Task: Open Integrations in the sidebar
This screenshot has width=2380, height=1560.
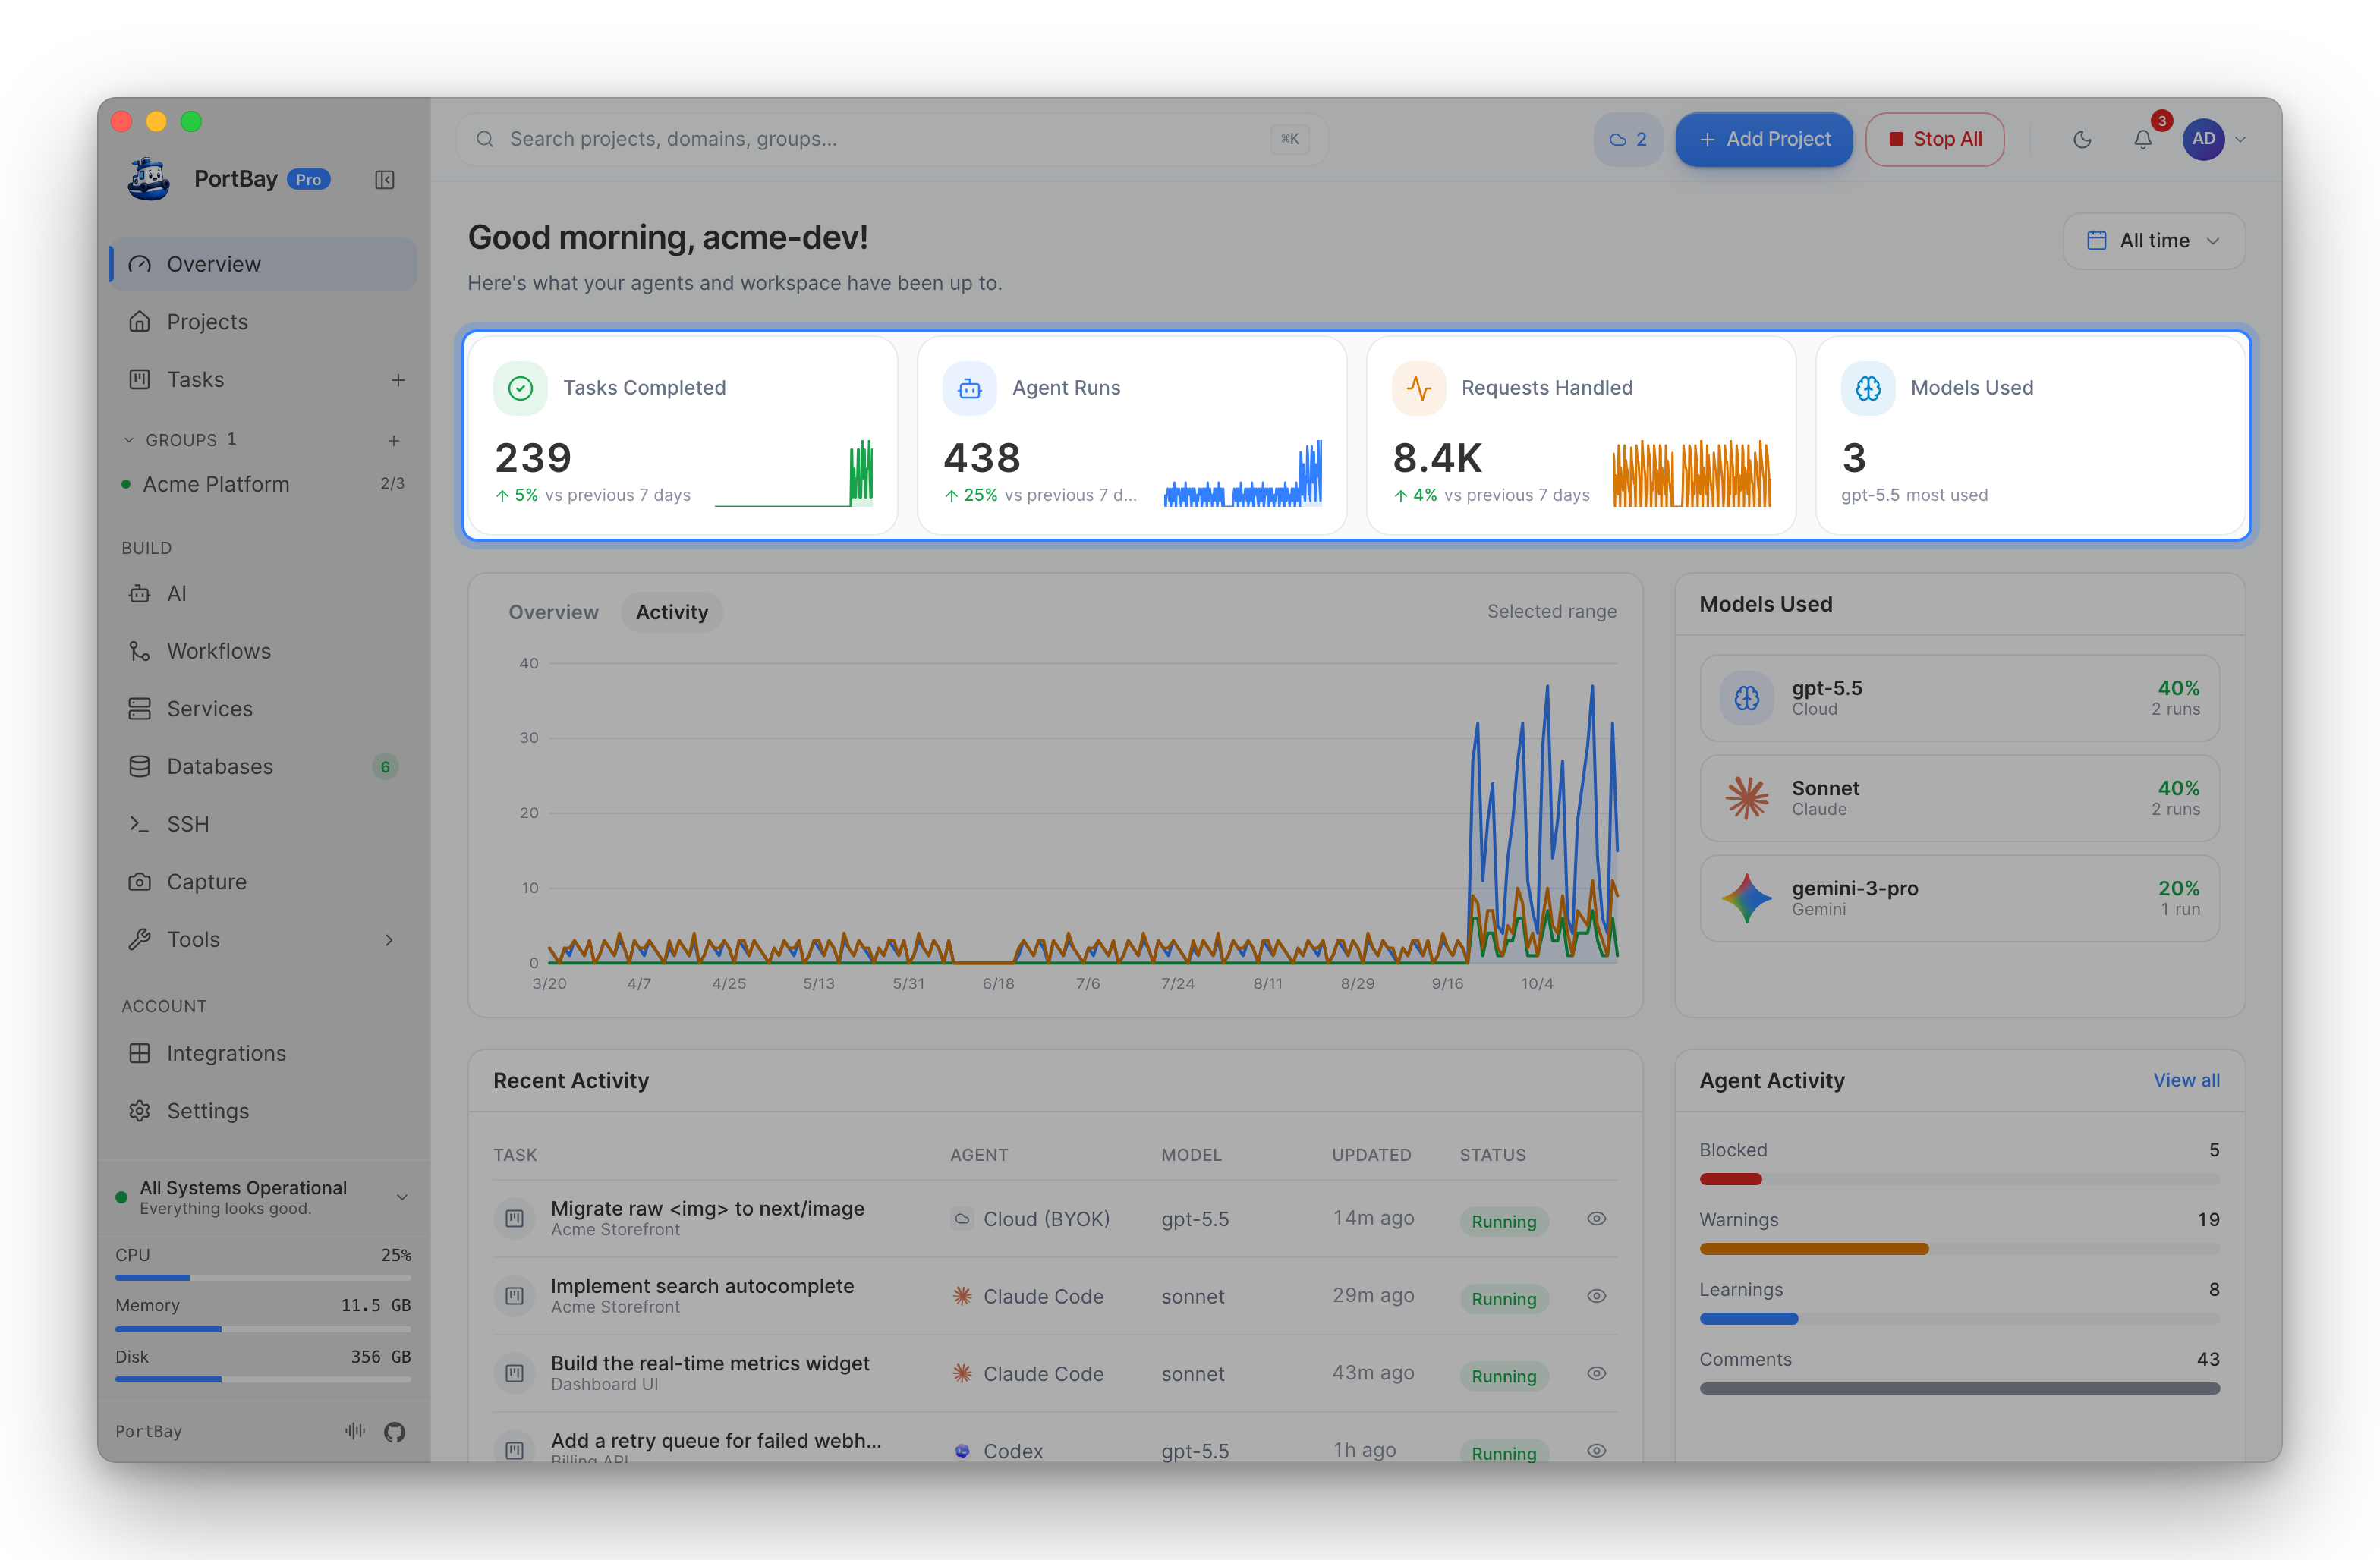Action: point(264,1053)
